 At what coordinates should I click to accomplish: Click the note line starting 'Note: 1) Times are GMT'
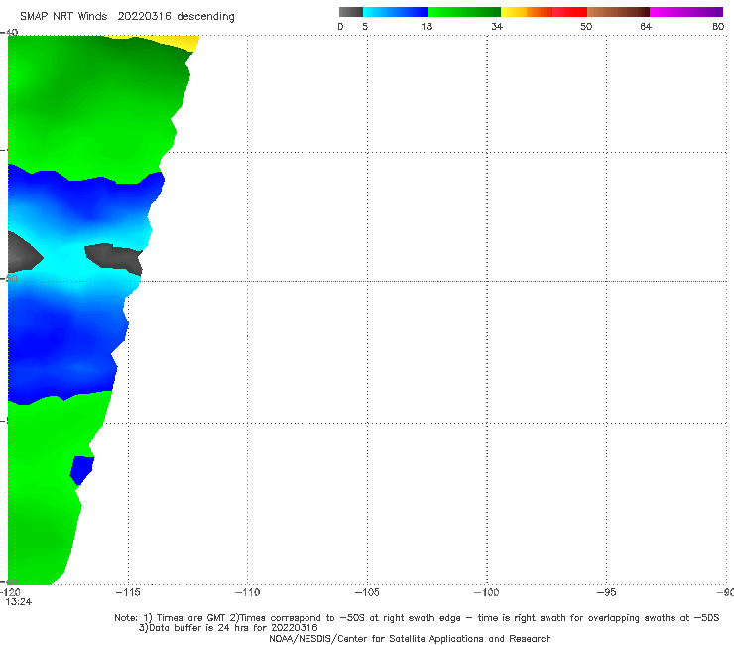[x=417, y=618]
